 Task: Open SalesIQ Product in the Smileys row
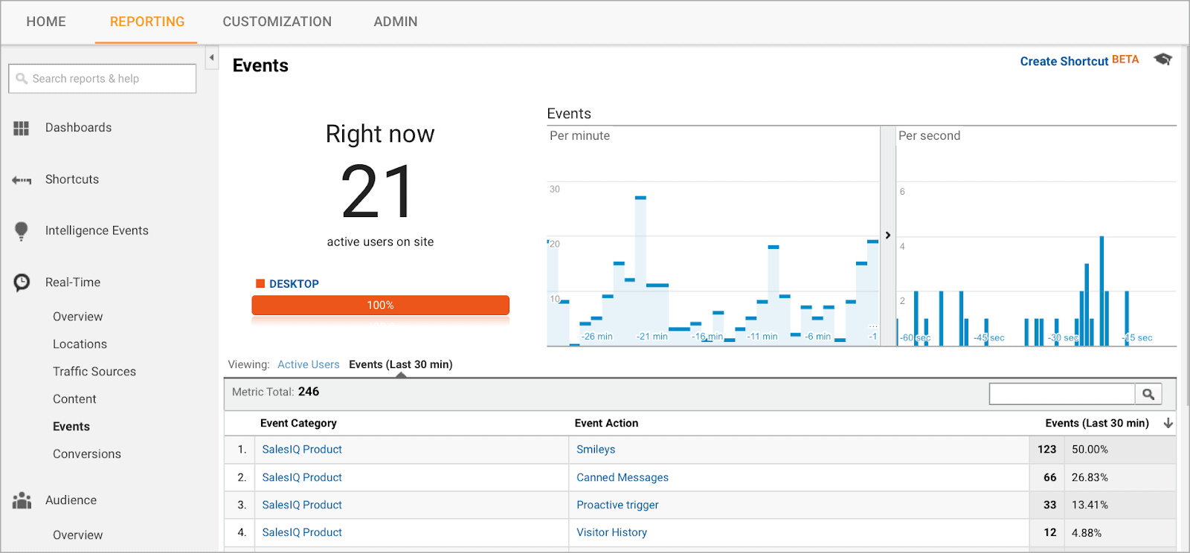[302, 450]
